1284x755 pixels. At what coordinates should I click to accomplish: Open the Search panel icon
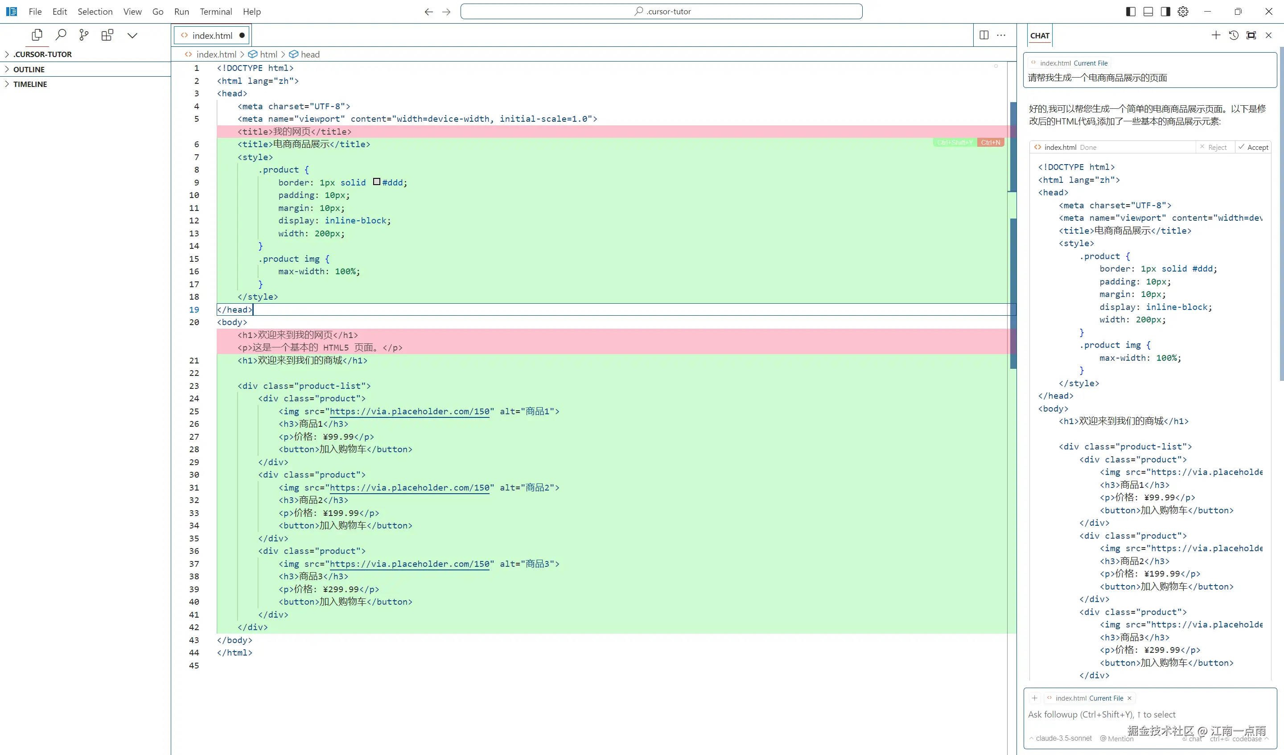pos(61,35)
